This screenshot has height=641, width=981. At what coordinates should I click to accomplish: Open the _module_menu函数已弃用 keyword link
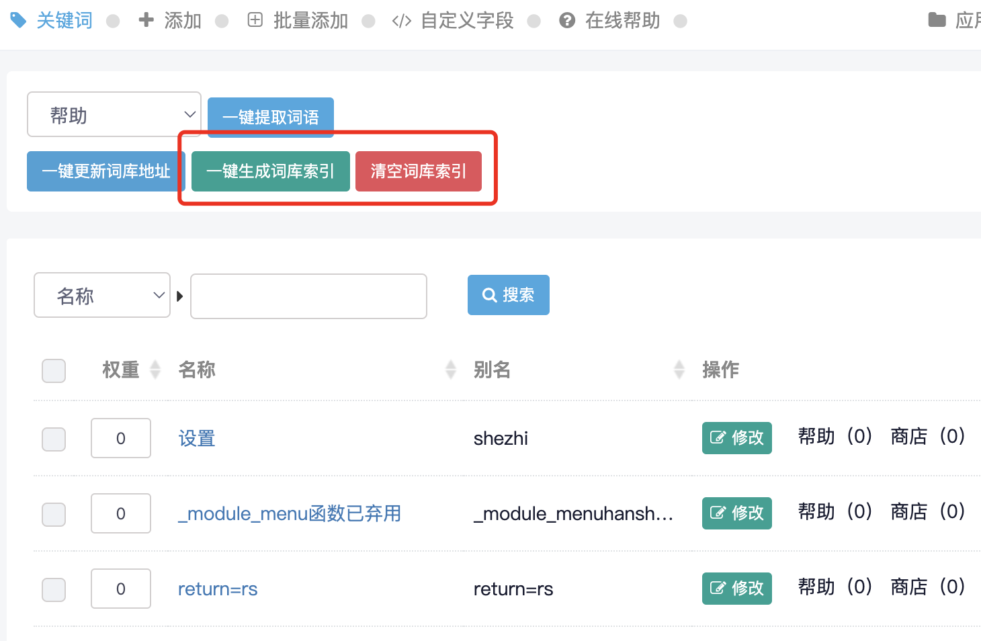pyautogui.click(x=289, y=514)
